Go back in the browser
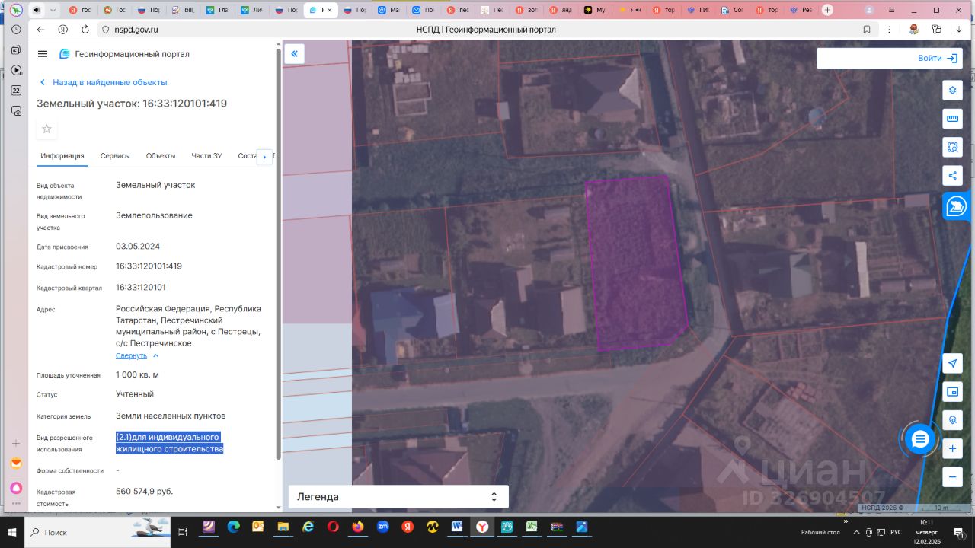This screenshot has width=975, height=548. click(x=40, y=30)
